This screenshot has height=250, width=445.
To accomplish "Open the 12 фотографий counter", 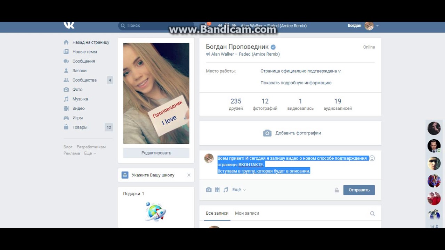I will tap(265, 104).
